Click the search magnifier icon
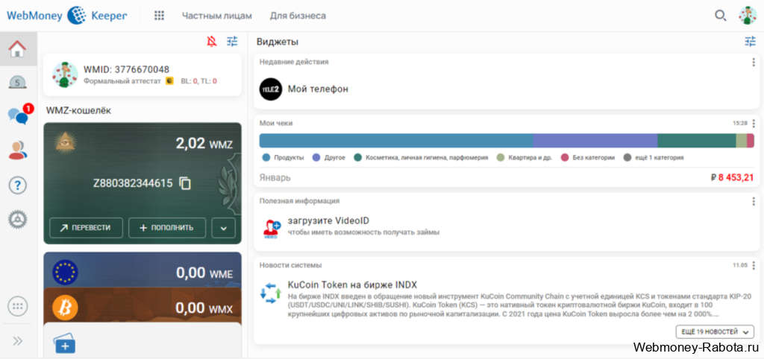 tap(720, 16)
